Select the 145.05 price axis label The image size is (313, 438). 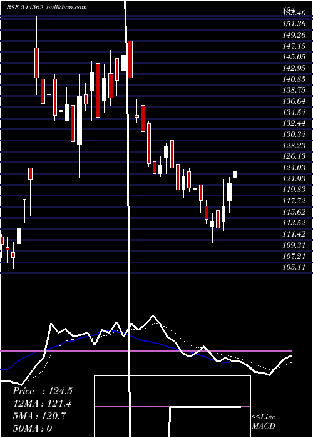click(x=294, y=57)
